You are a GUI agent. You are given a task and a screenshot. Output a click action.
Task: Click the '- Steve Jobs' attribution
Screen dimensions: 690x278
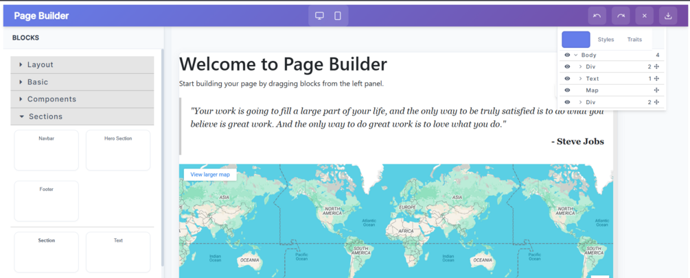pos(577,142)
